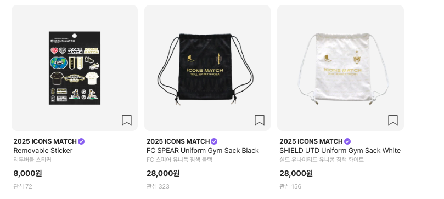Image resolution: width=444 pixels, height=199 pixels.
Task: Open SHIELD UTD Uniform Gym Sack White title
Action: (340, 151)
